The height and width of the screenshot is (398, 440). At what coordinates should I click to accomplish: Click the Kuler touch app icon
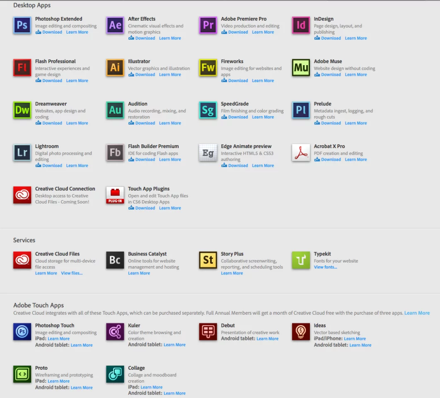[x=115, y=332]
